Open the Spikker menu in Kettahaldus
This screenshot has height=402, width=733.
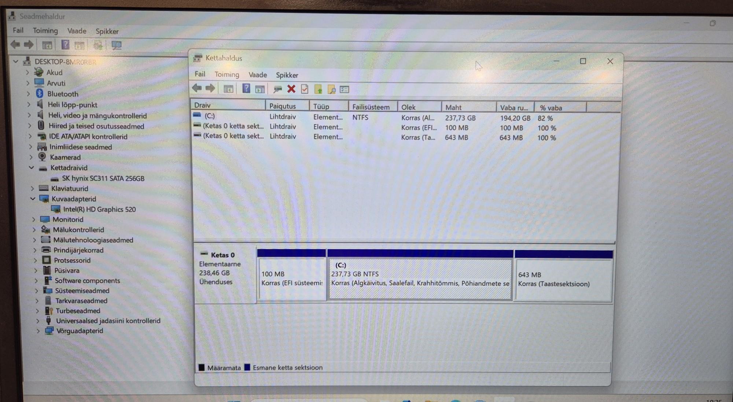point(287,75)
